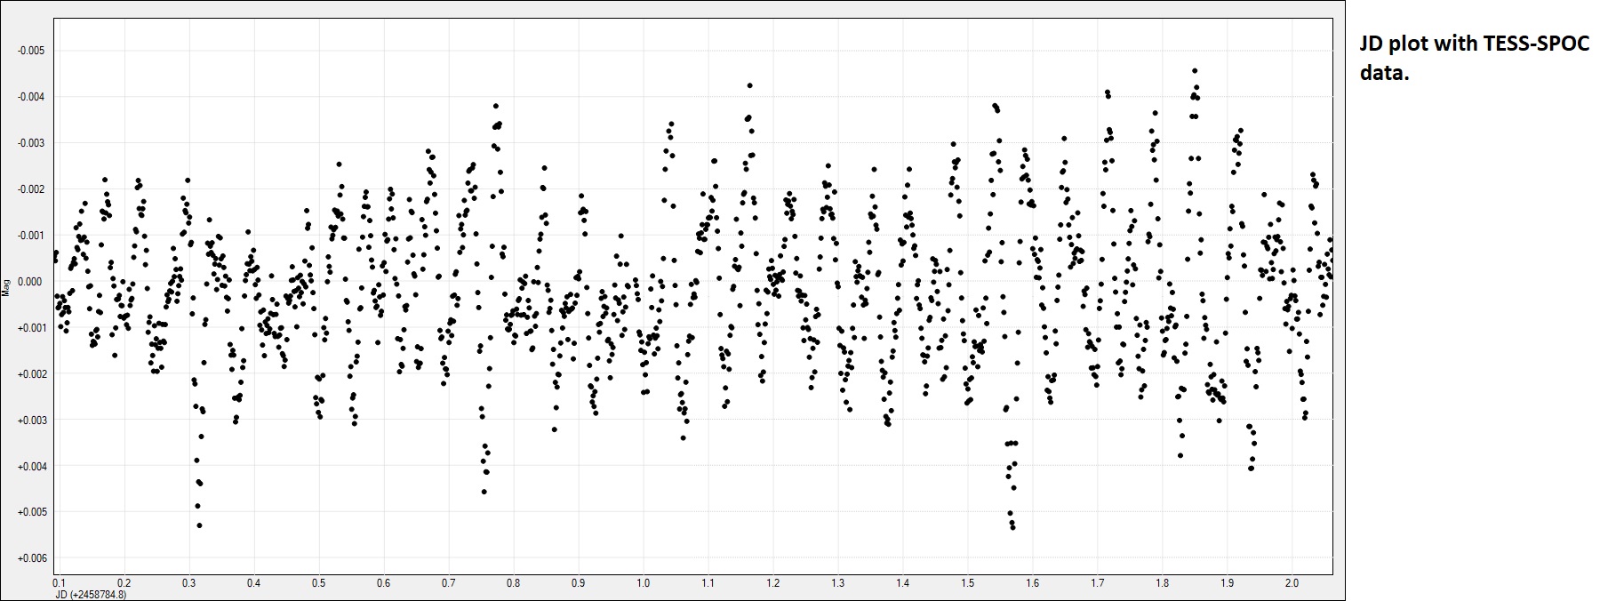Select the y-axis tick label -0.001
The width and height of the screenshot is (1600, 601).
30,236
